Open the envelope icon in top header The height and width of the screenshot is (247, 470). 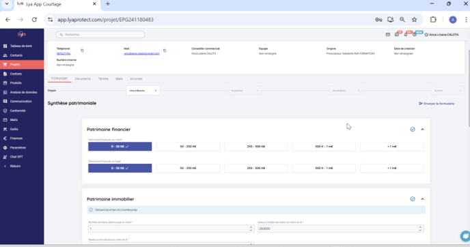point(388,35)
